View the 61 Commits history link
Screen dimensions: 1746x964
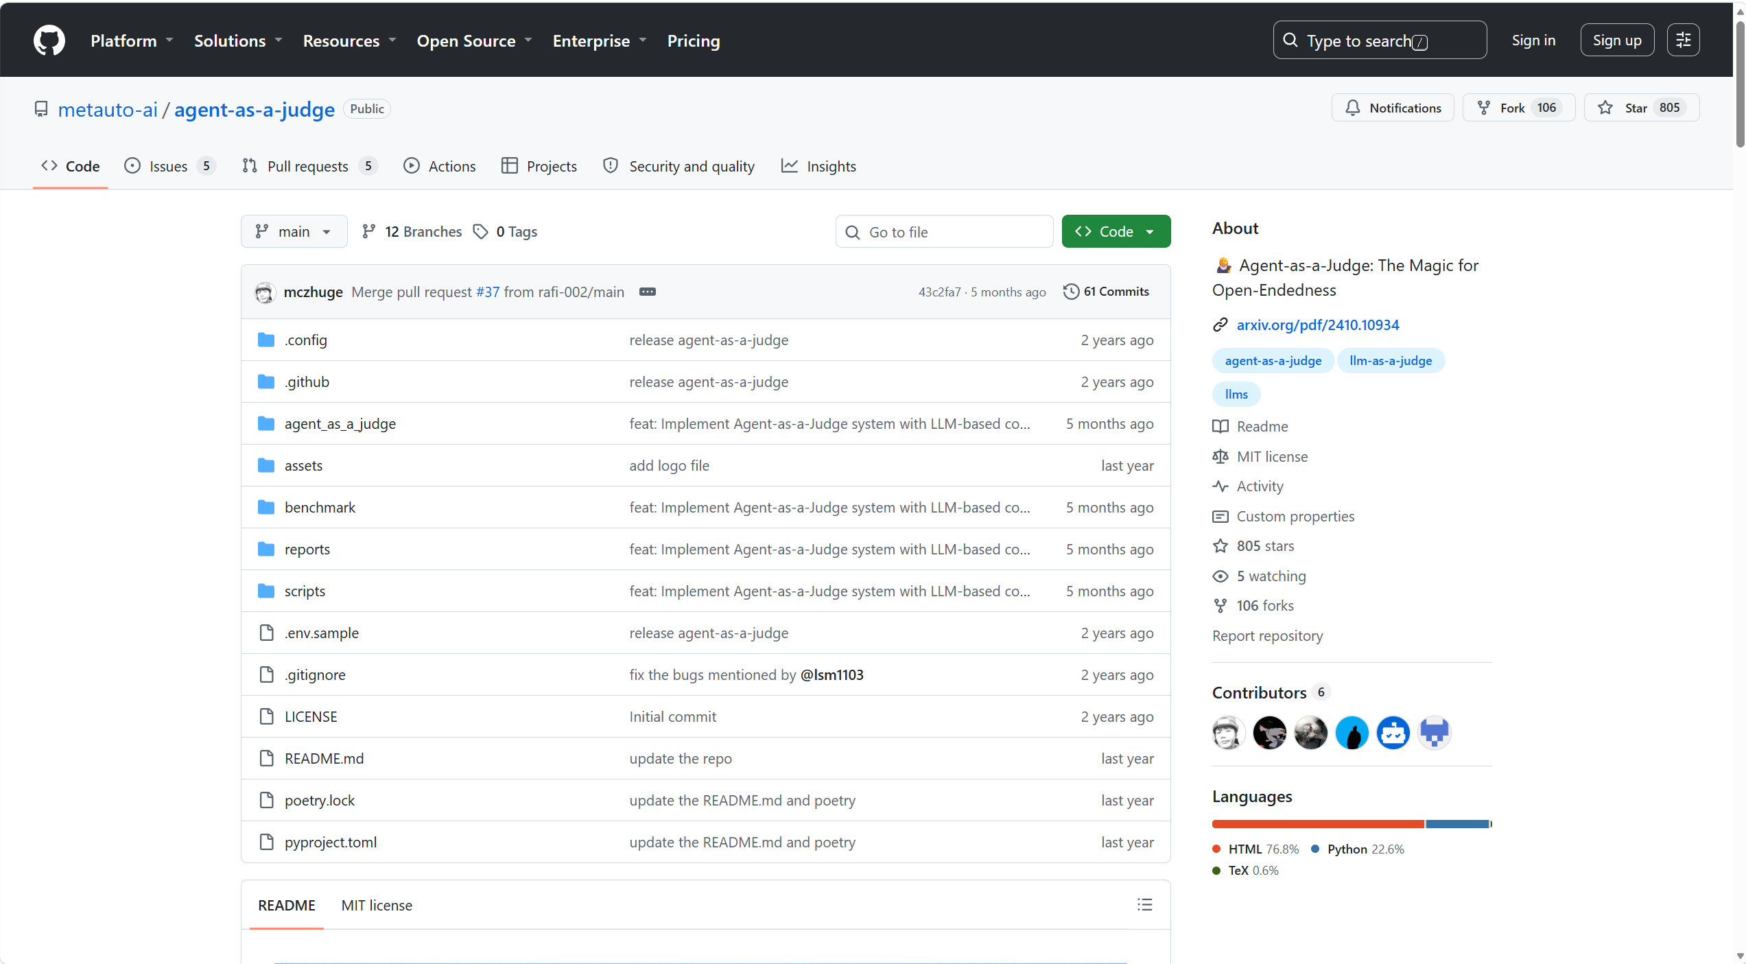(1107, 292)
